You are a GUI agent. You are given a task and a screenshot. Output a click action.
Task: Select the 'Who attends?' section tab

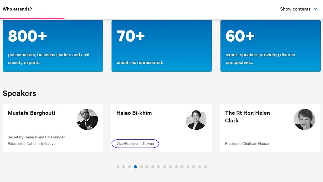(17, 9)
